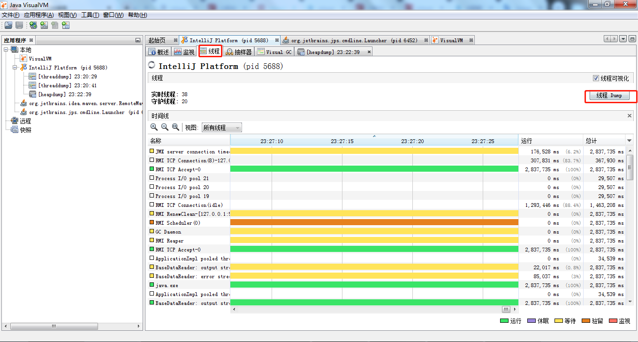Click the 等待 yellow legend swatch
The width and height of the screenshot is (638, 342).
[x=559, y=321]
